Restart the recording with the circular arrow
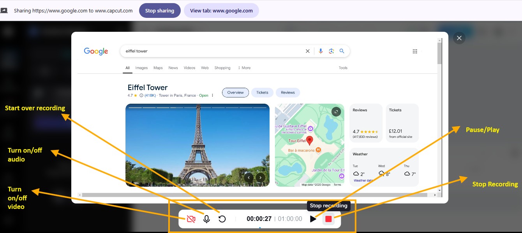 [x=222, y=219]
